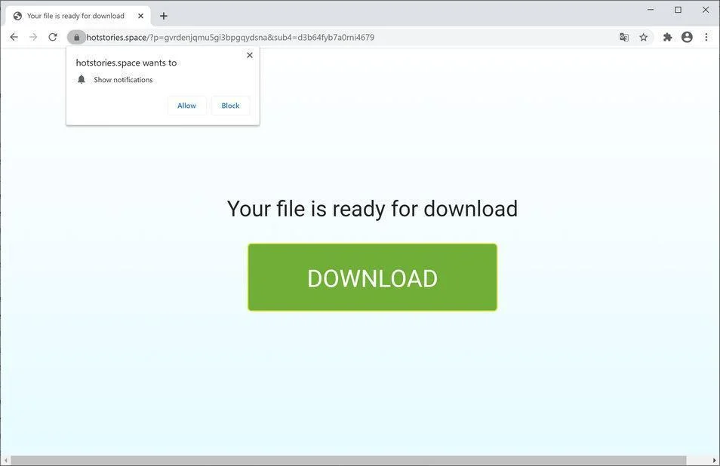Screen dimensions: 720x466
Task: Go back to the previous page
Action: [x=14, y=37]
